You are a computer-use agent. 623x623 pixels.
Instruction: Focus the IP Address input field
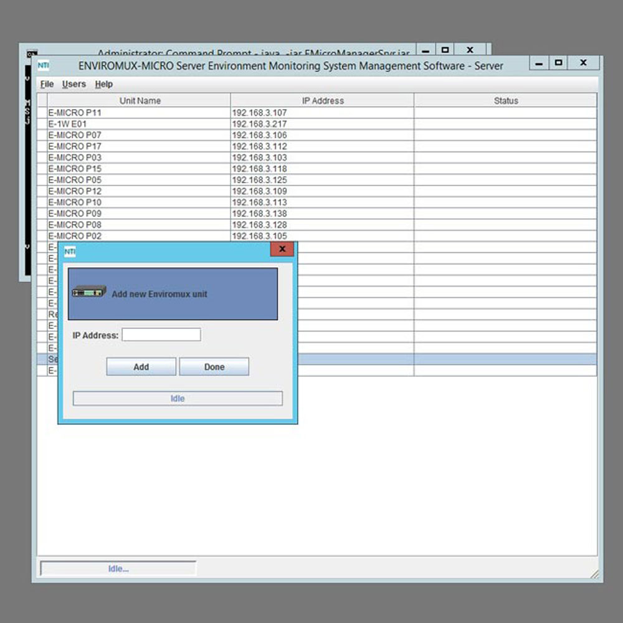(x=161, y=335)
